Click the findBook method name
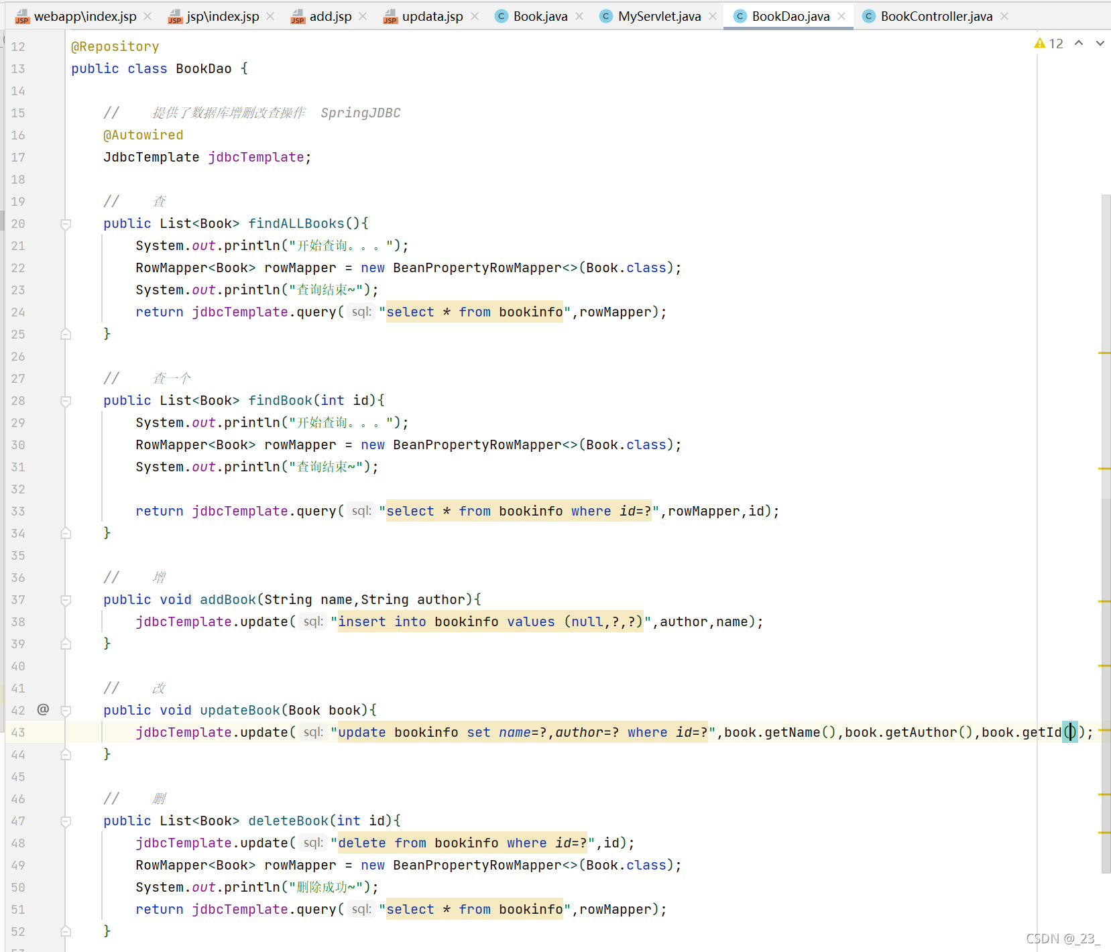 [280, 400]
